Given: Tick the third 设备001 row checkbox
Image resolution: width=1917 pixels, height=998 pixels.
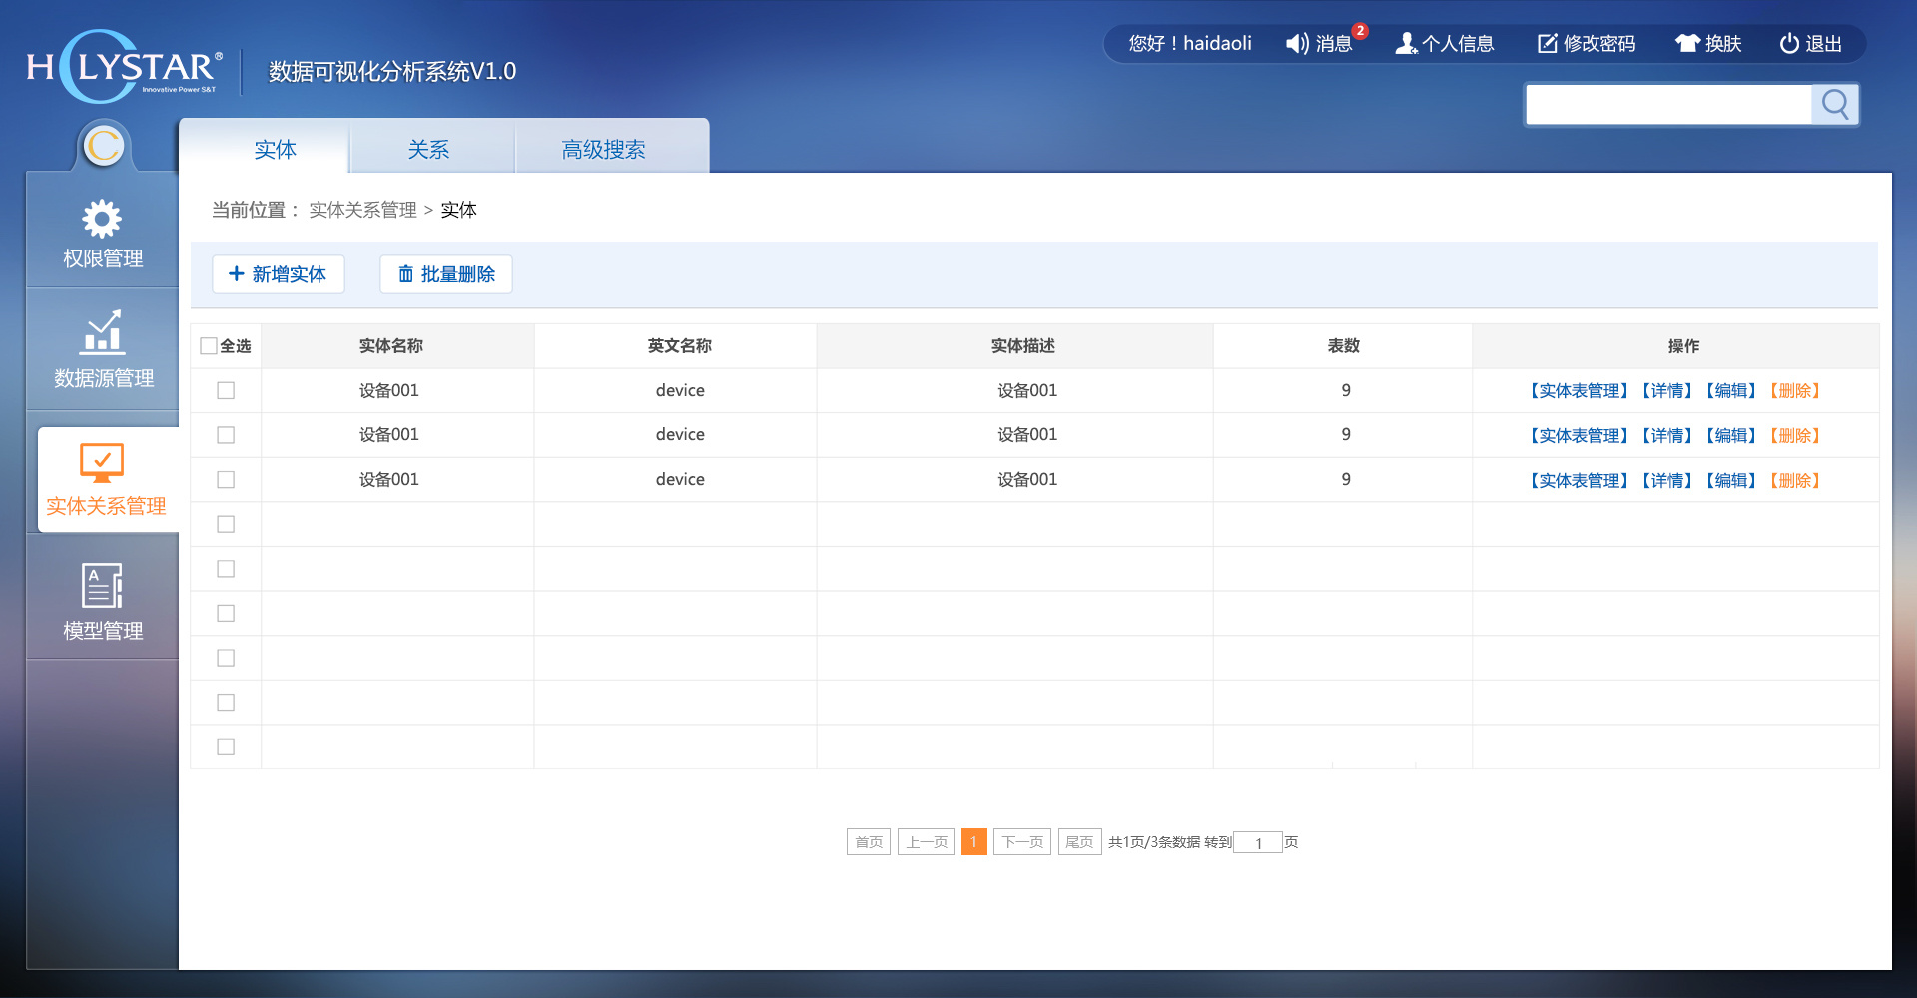Looking at the screenshot, I should [226, 479].
